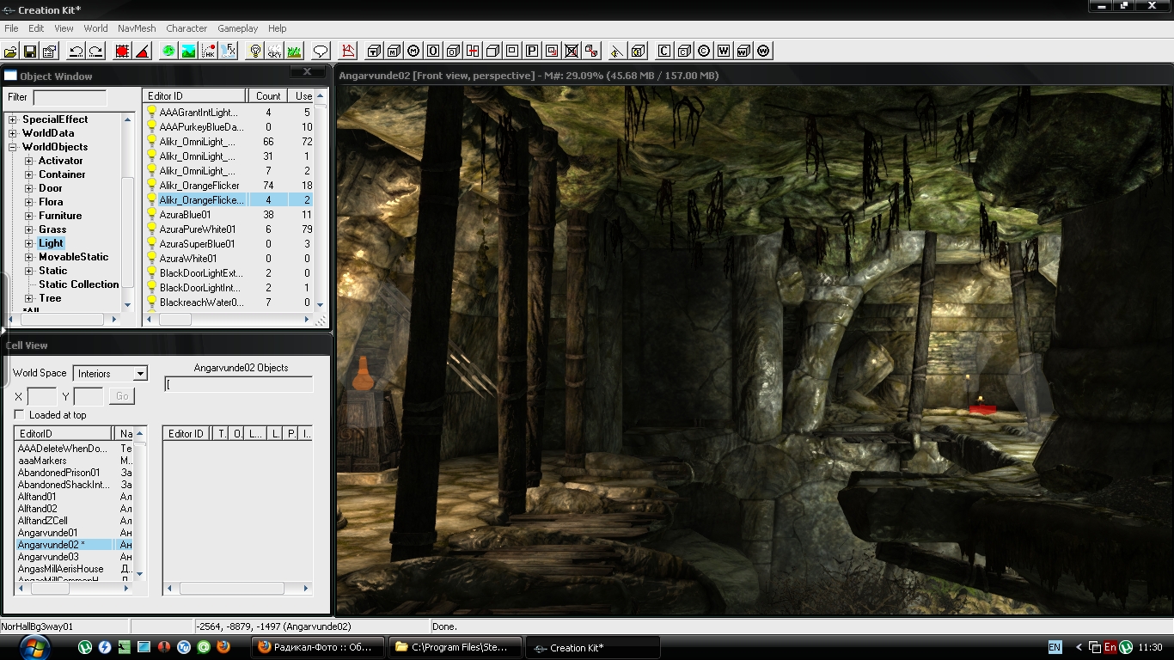1174x660 pixels.
Task: Click the preferences sheet toolbar icon
Action: tap(50, 51)
